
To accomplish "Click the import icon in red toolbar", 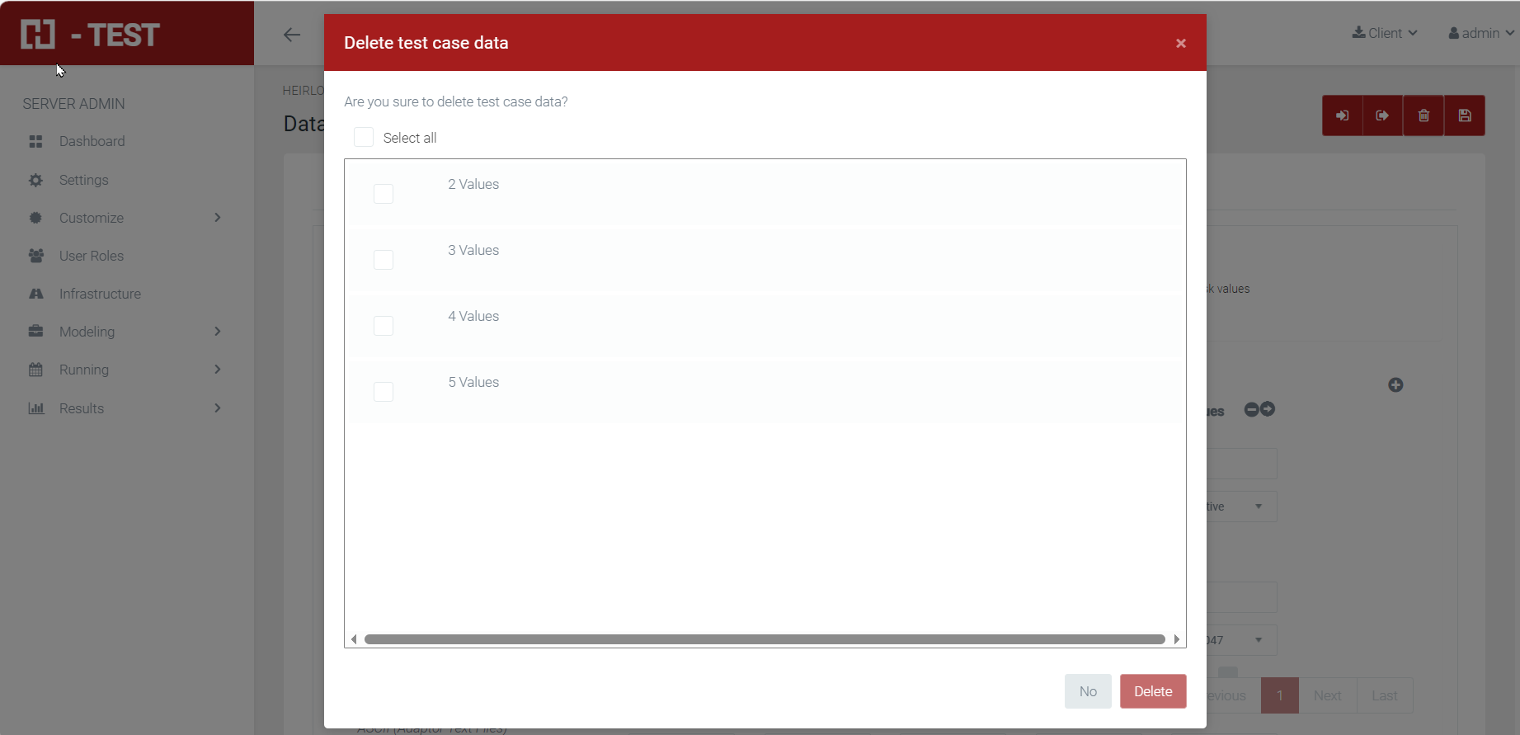I will click(1342, 115).
